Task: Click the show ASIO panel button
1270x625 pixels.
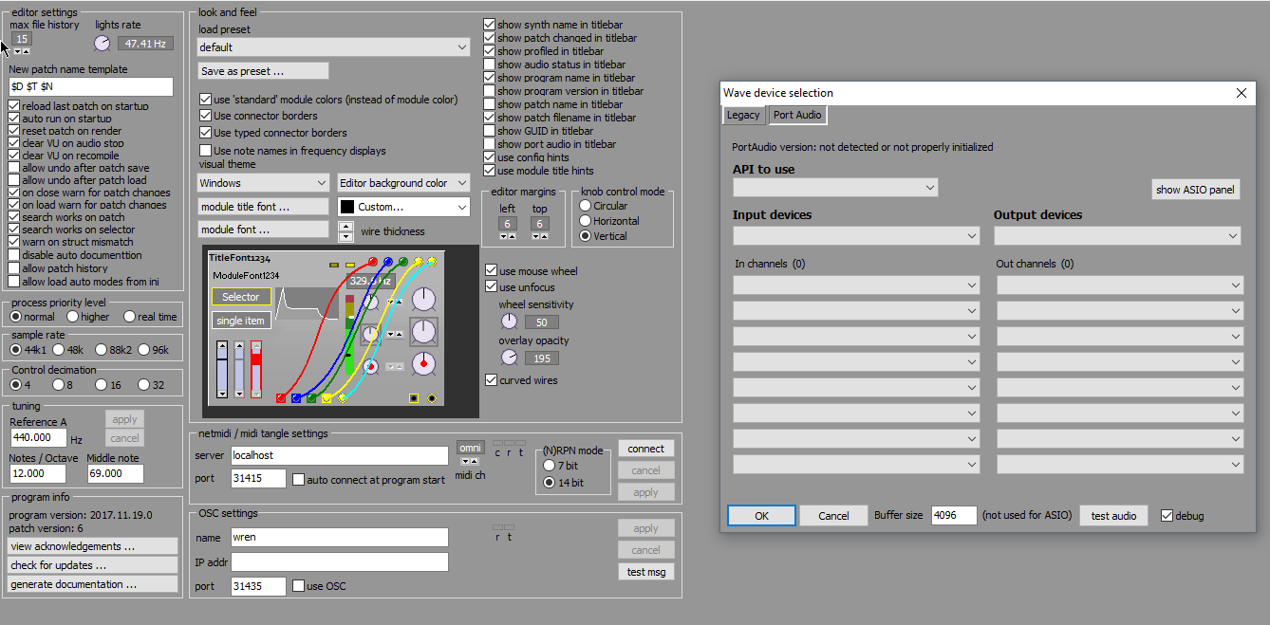Action: click(1195, 190)
